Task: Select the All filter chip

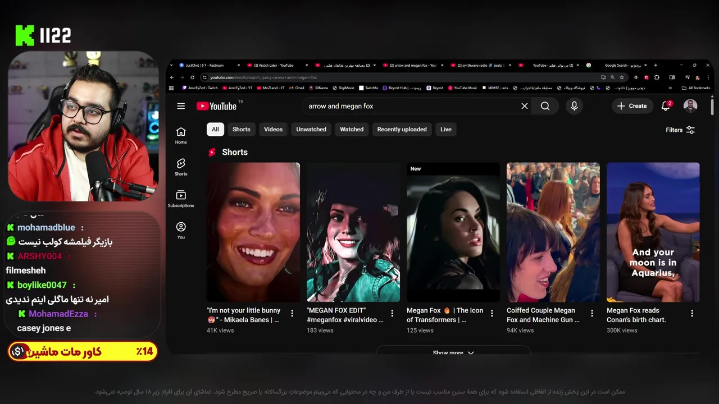Action: (215, 129)
